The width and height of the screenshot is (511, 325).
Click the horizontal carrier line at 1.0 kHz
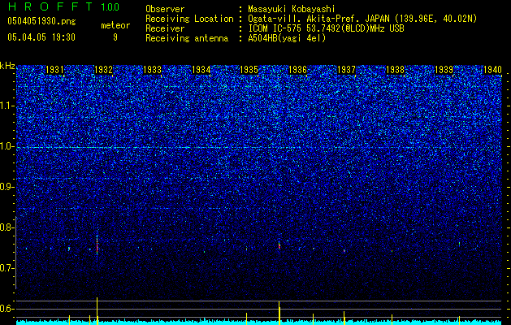(x=259, y=148)
